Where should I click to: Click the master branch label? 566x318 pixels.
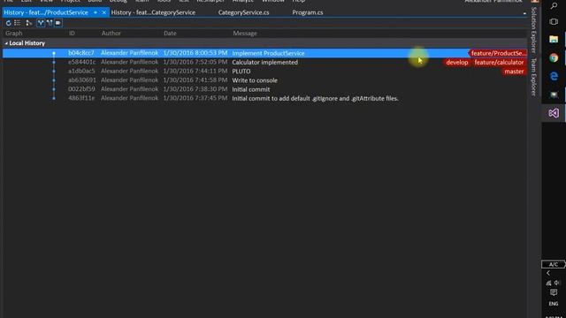pyautogui.click(x=514, y=72)
